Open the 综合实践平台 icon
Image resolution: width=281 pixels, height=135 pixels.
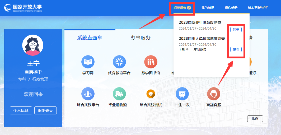88,94
